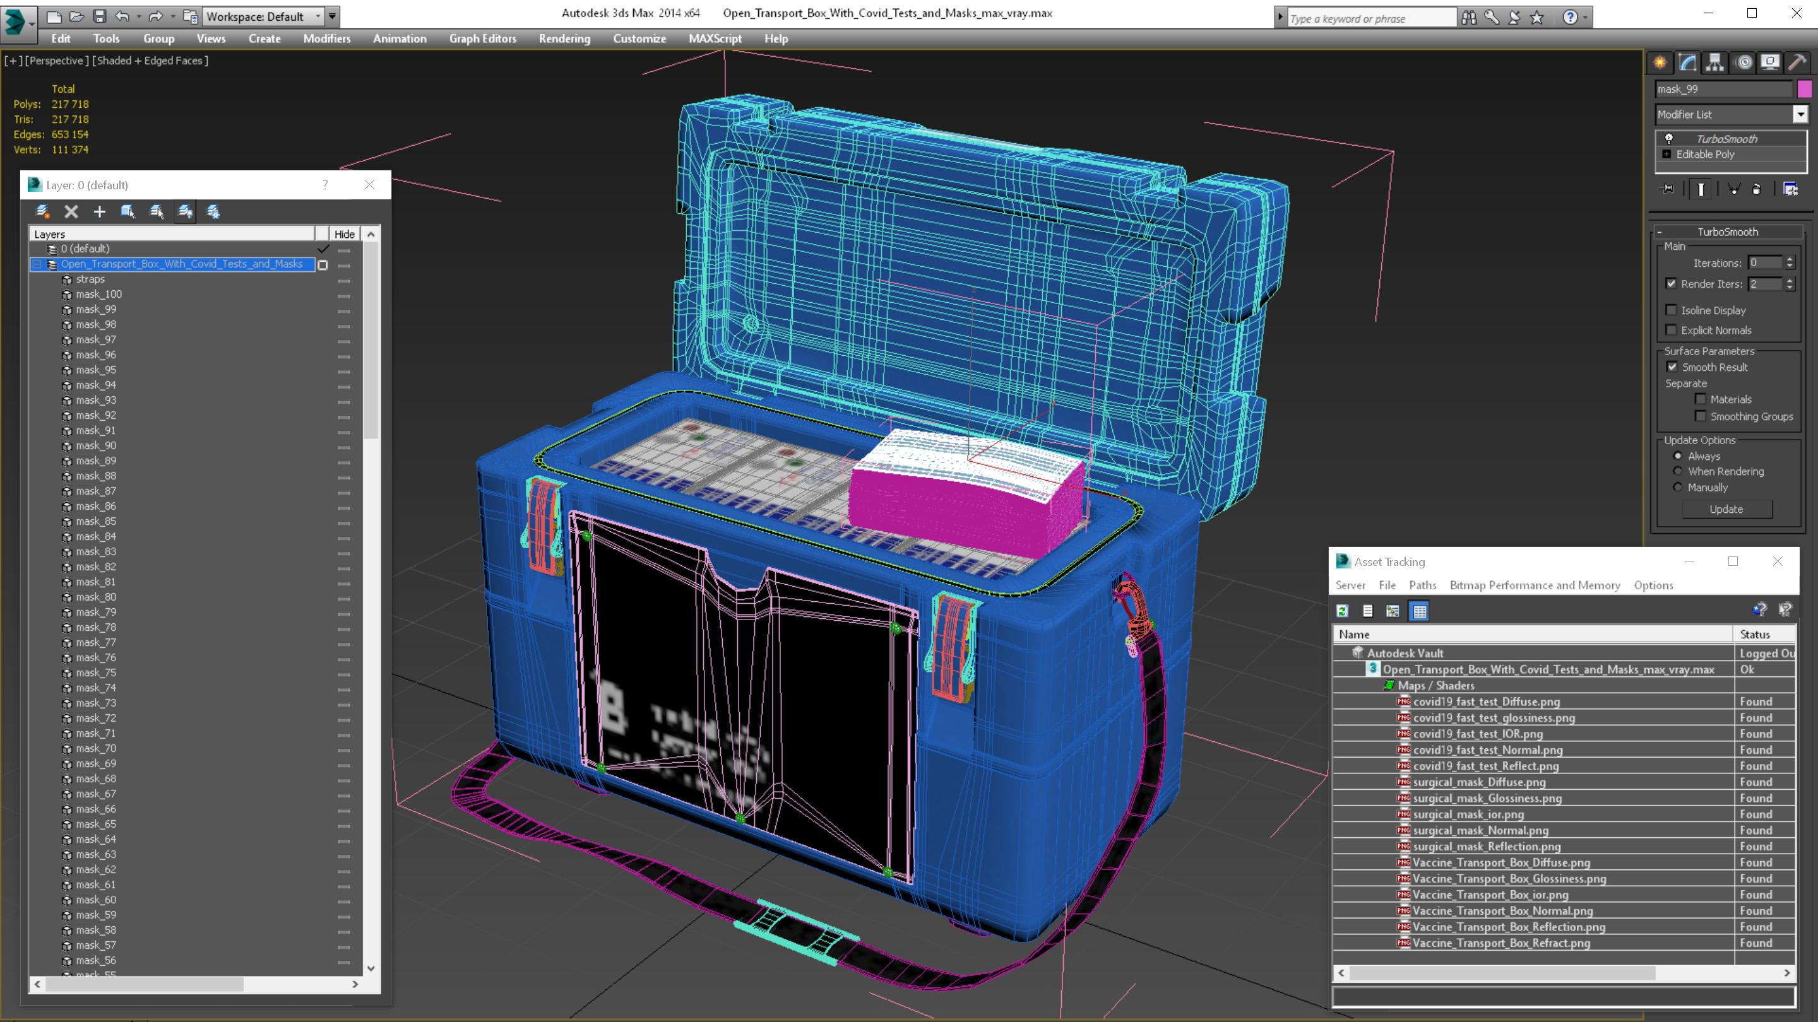Screen dimensions: 1818x1022
Task: Click Highlight Selected Objects' Layers icon
Action: 157,211
